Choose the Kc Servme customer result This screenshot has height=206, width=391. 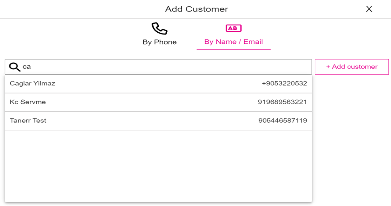pos(28,102)
